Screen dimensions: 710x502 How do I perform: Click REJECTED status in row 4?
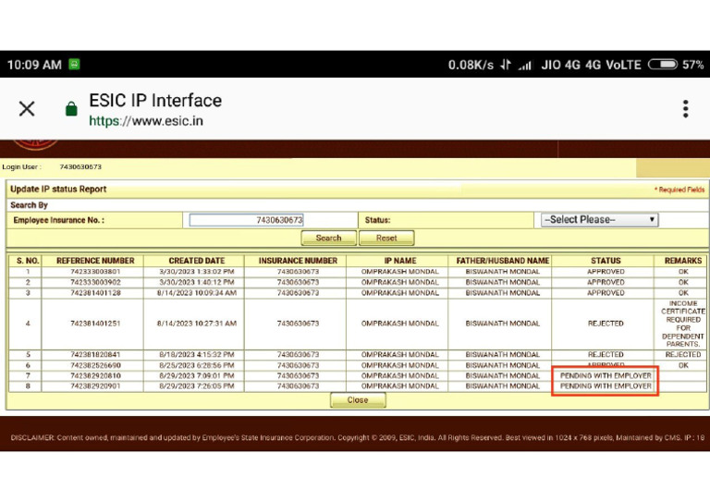(606, 324)
